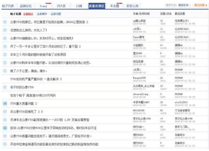Open thread 在发个帖子 跑高速100到120方向抖
Image resolution: width=209 pixels, height=151 pixels.
[33, 95]
